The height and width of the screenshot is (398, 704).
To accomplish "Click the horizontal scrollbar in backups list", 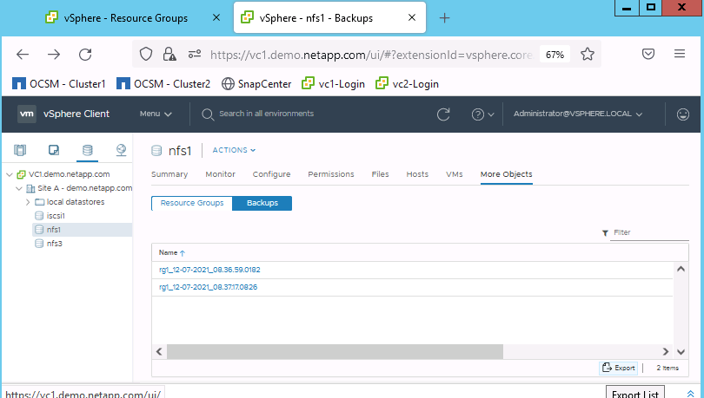I will [x=335, y=351].
